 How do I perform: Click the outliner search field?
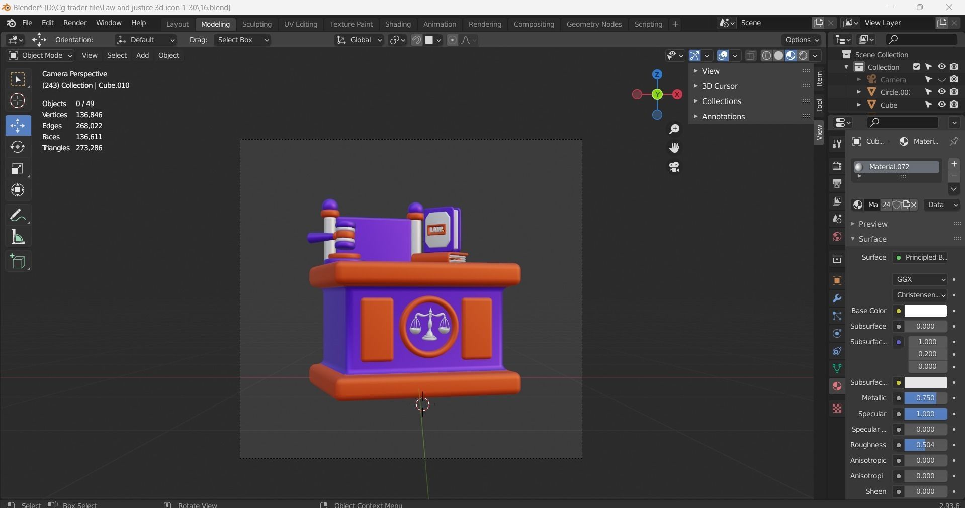(922, 39)
